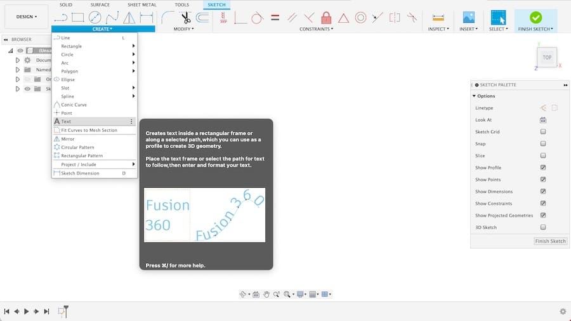This screenshot has width=571, height=321.
Task: Toggle visibility eye of root component
Action: point(20,51)
